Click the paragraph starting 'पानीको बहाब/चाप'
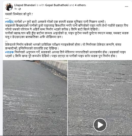This screenshot has width=132, height=136. click(x=67, y=35)
